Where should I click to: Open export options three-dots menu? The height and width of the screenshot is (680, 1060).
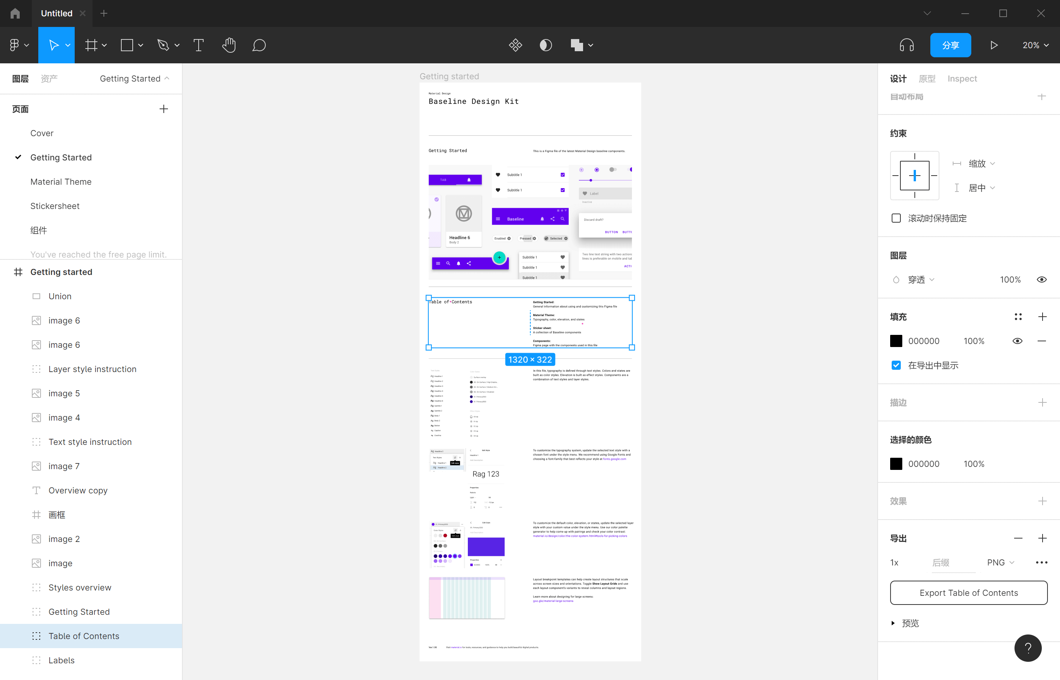[1041, 562]
